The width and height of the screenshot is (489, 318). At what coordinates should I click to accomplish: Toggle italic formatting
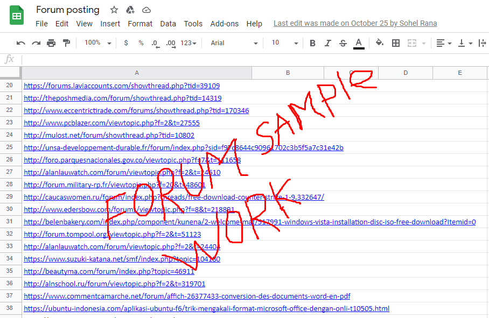pyautogui.click(x=327, y=43)
